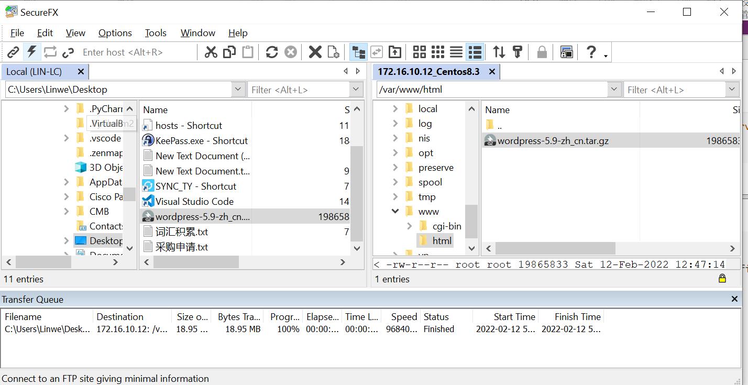Expand the cgi-bin folder in remote tree
This screenshot has width=748, height=385.
409,226
